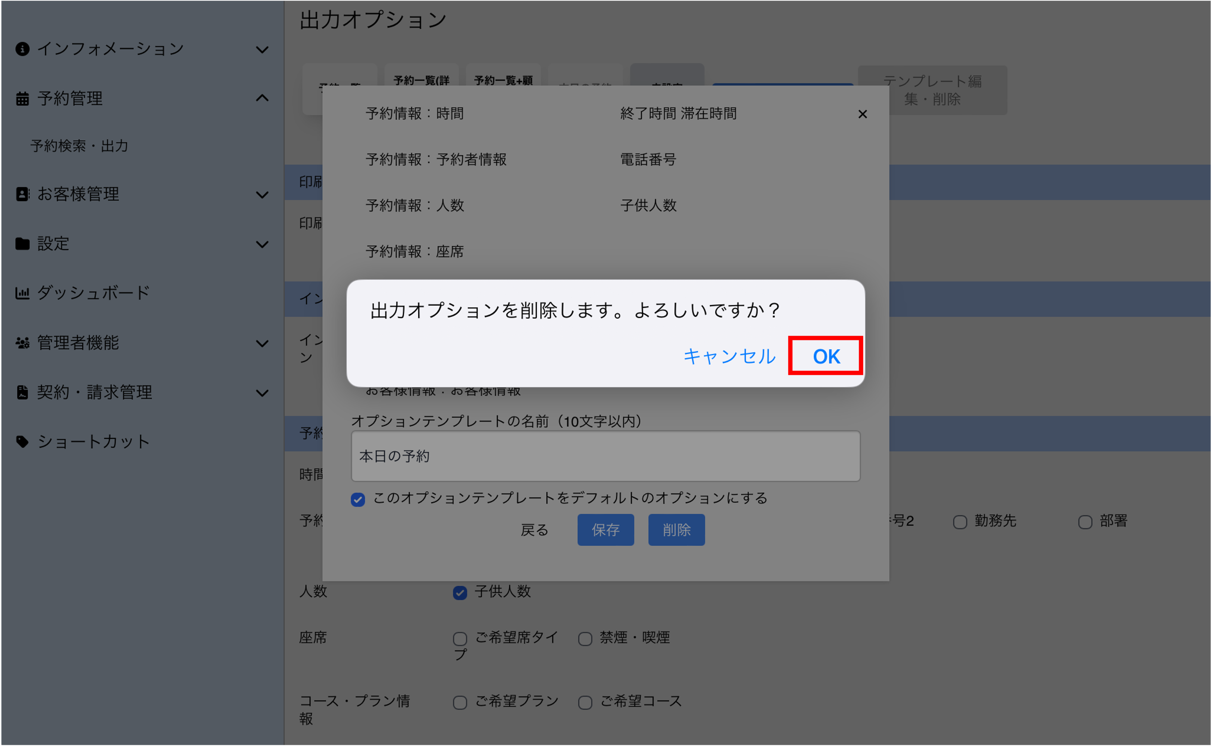Click the 終了時間 滞在時間 text
The width and height of the screenshot is (1211, 746).
678,113
